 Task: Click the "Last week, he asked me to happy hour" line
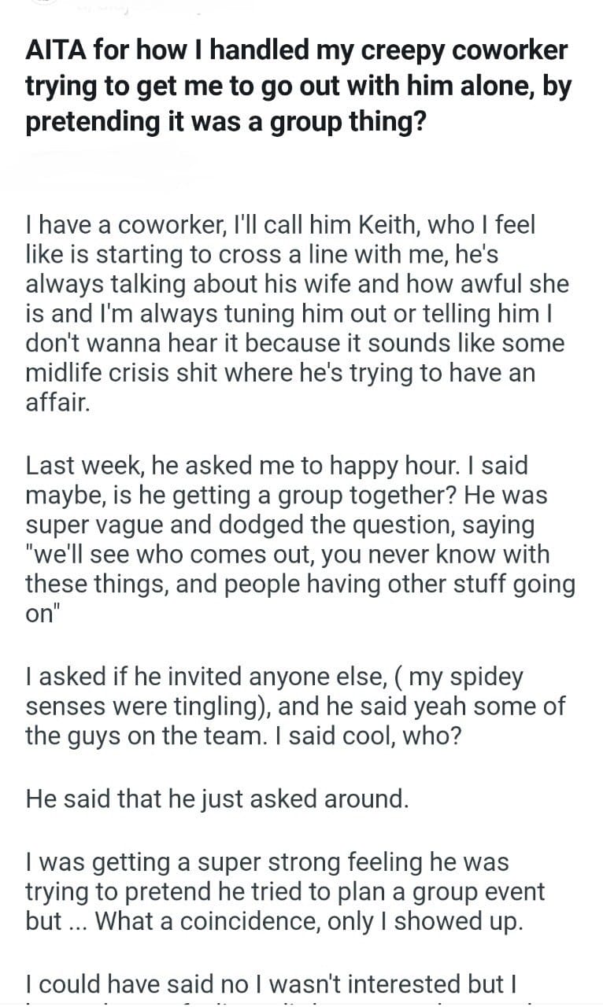[276, 466]
